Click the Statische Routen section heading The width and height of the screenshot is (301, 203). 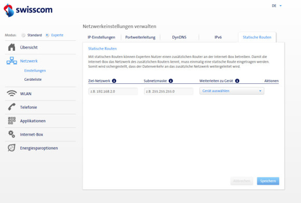coord(102,49)
